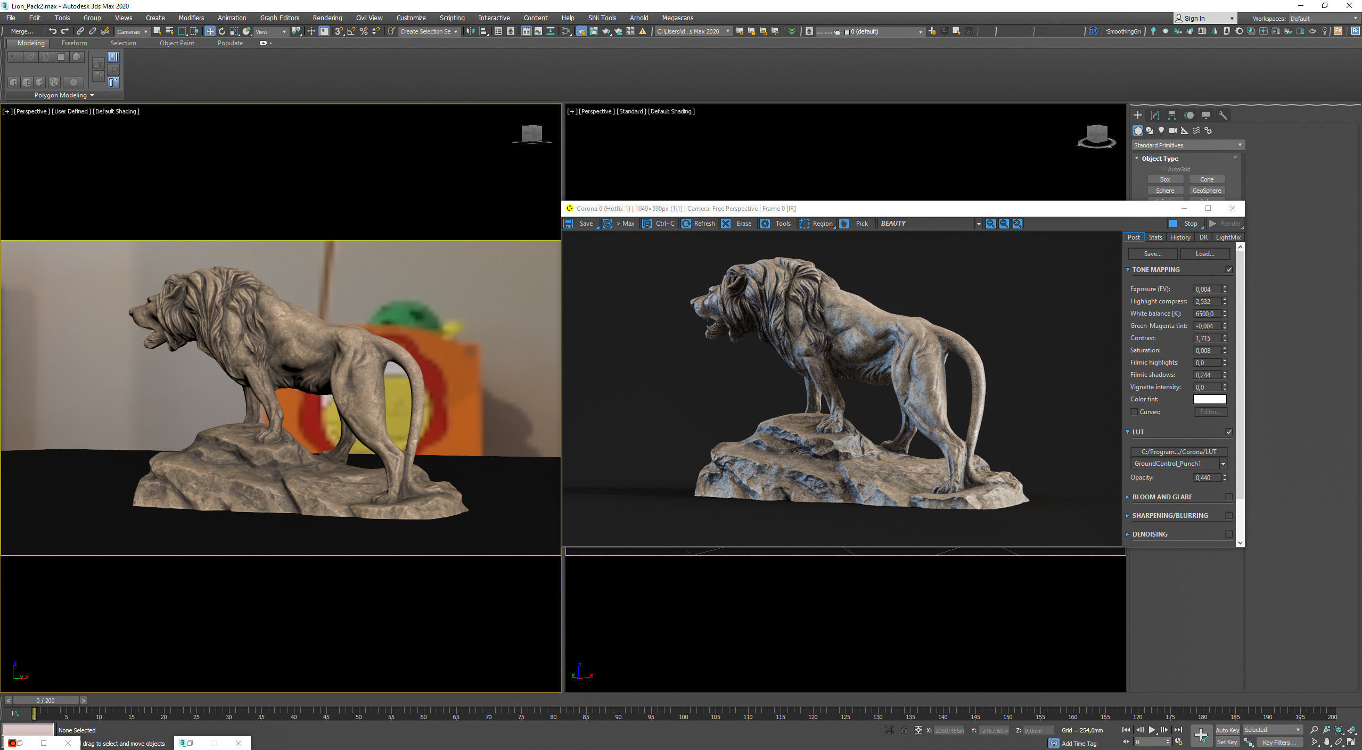Activate the Zoom magnifier navigation tool
This screenshot has height=750, width=1362.
point(1314,730)
